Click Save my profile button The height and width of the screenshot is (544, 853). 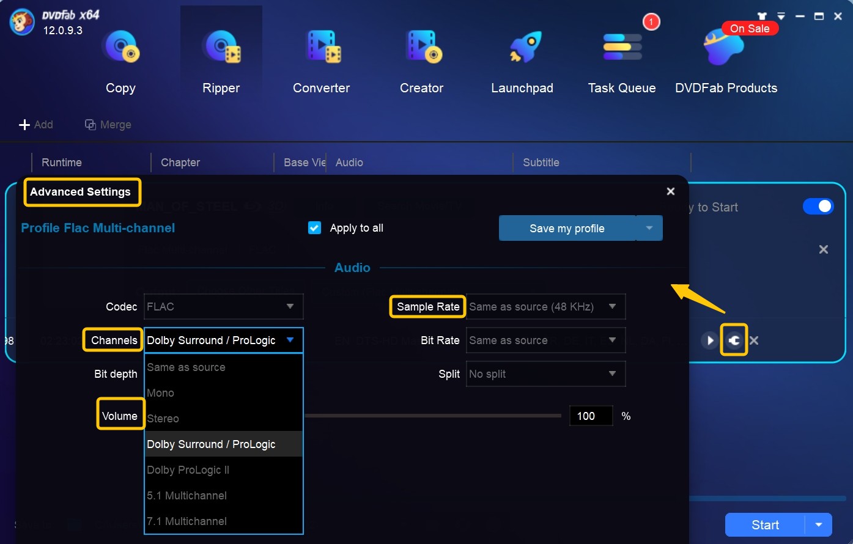click(567, 228)
